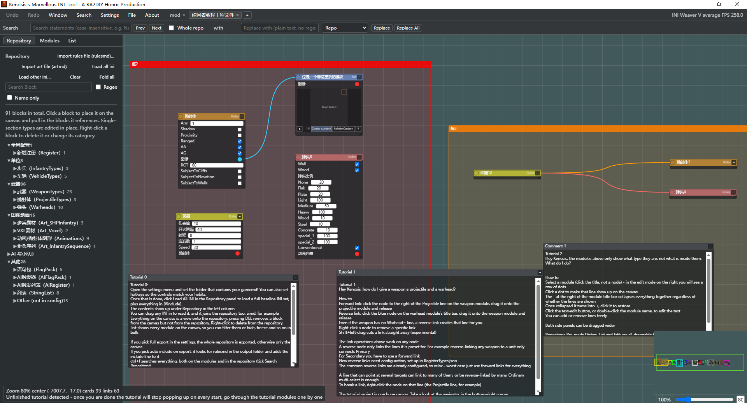This screenshot has width=747, height=403.
Task: Collapse the 抛射体1 module
Action: click(734, 163)
